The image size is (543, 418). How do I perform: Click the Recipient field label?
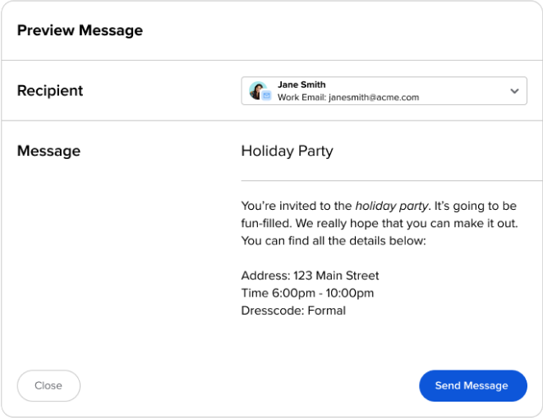tap(50, 90)
